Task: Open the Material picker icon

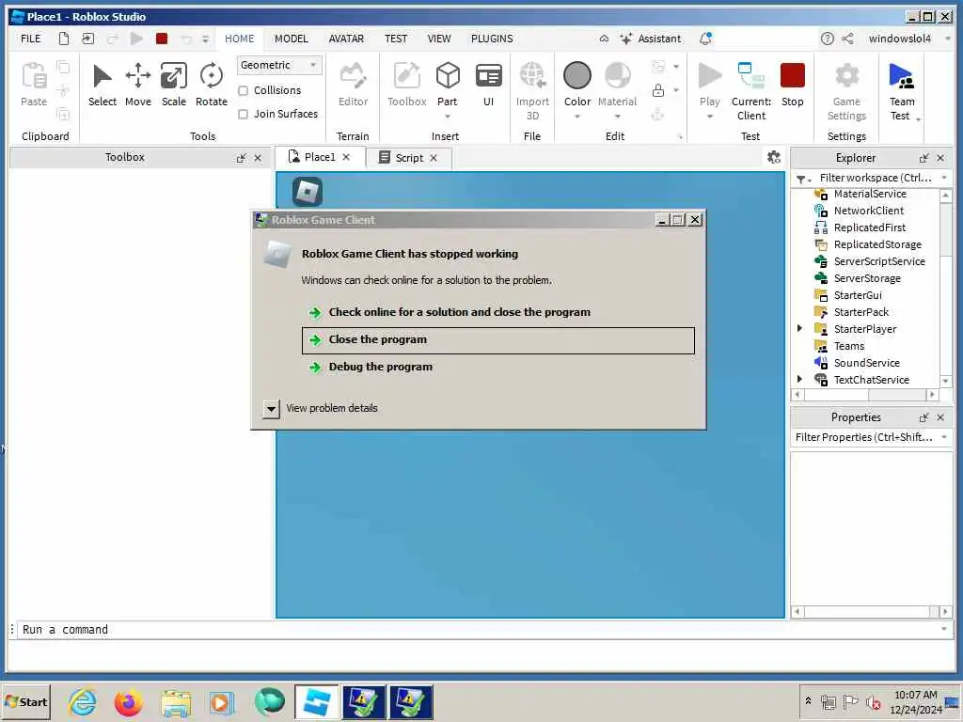Action: 617,75
